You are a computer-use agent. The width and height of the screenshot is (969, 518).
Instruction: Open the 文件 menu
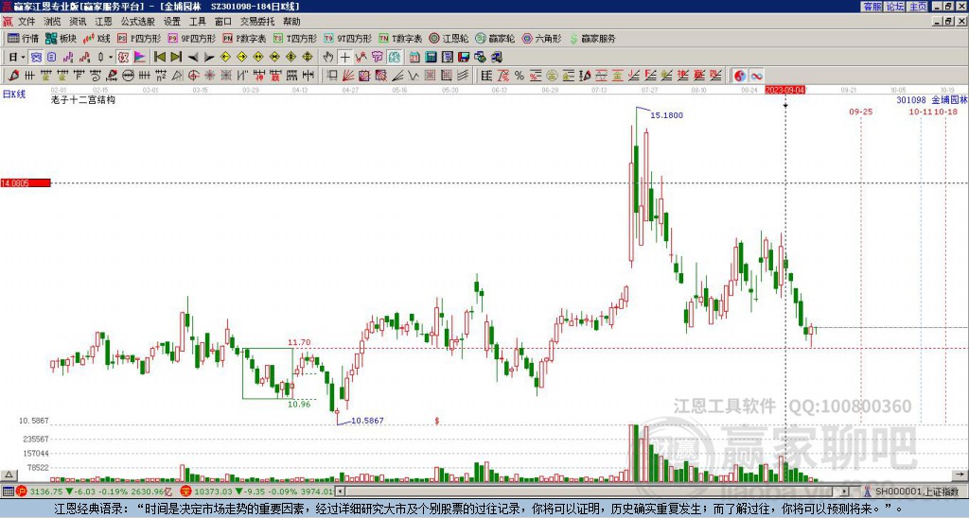pos(26,22)
